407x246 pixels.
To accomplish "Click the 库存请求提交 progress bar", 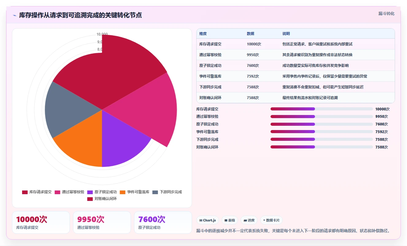I will [x=322, y=109].
